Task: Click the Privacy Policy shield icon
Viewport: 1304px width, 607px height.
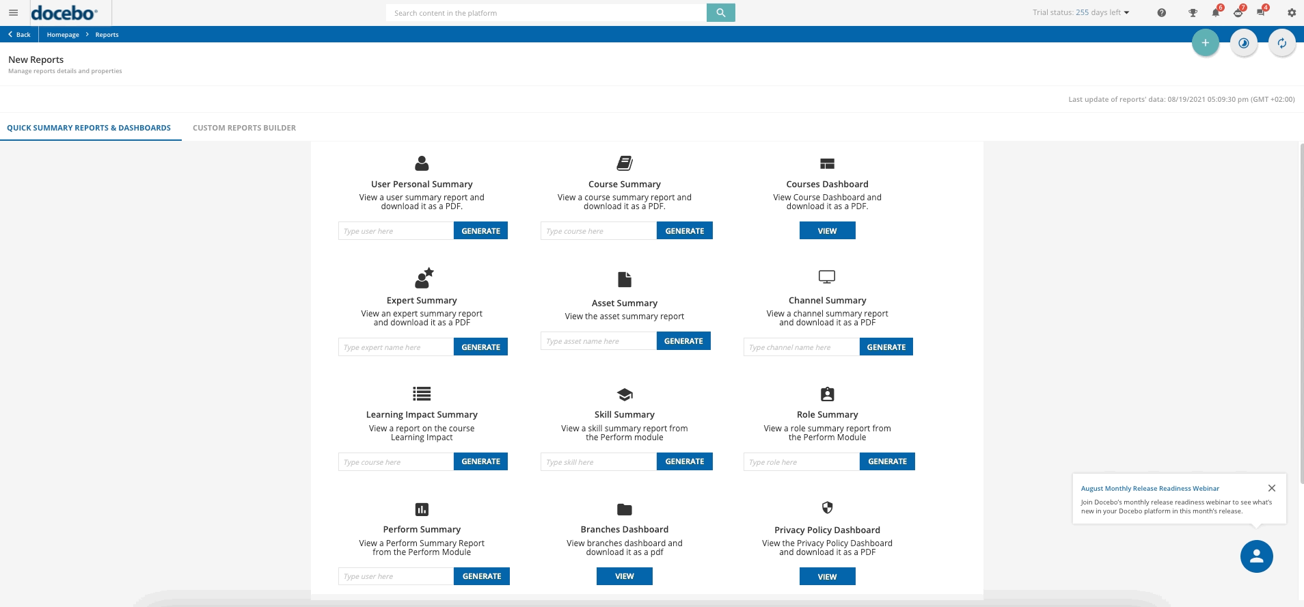Action: coord(827,507)
